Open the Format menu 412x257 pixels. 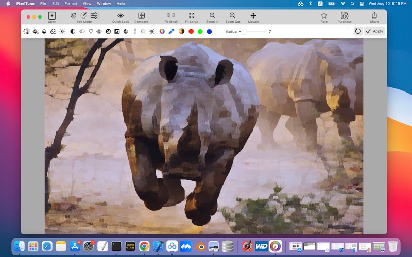coord(71,4)
